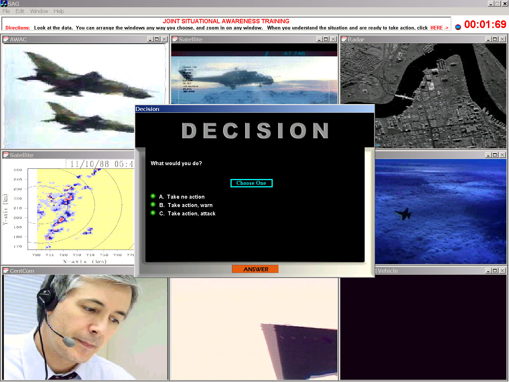Image resolution: width=509 pixels, height=382 pixels.
Task: Minimize the Radar window
Action: tap(488, 39)
